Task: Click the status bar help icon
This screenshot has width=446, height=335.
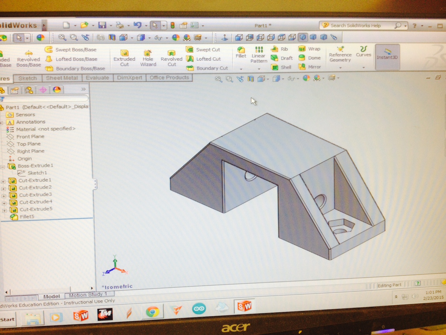Action: (418, 283)
